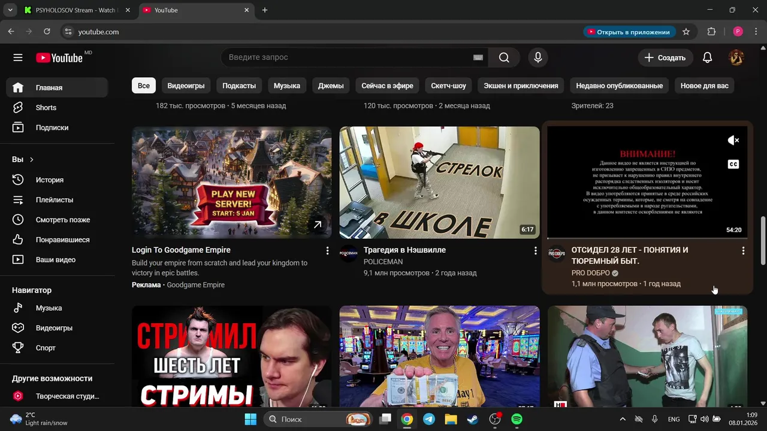The image size is (767, 431).
Task: Open Плейлисты in sidebar
Action: (x=57, y=200)
